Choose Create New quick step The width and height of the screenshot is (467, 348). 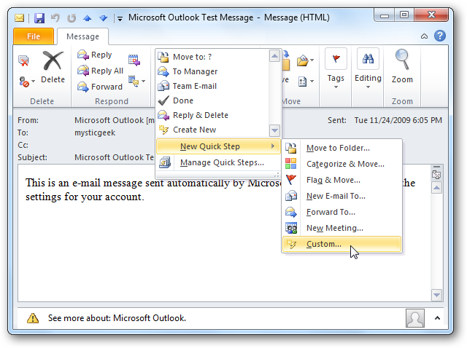click(x=212, y=130)
